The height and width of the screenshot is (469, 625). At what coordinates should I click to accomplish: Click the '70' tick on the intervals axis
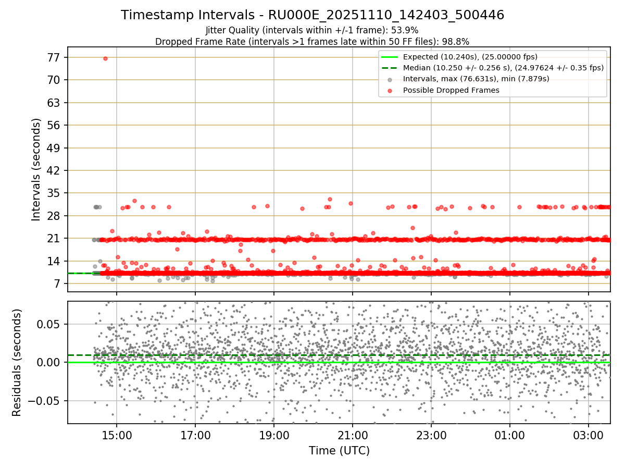[53, 80]
